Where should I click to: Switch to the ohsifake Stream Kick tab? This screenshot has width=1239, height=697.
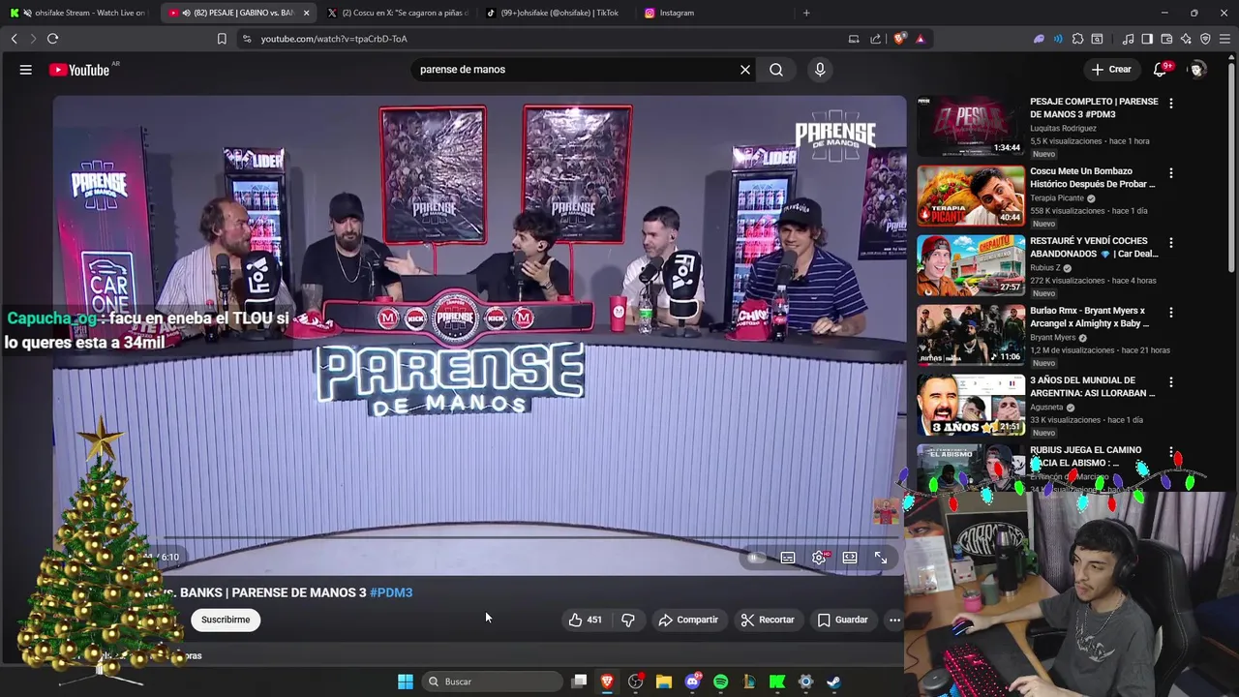[x=79, y=13]
